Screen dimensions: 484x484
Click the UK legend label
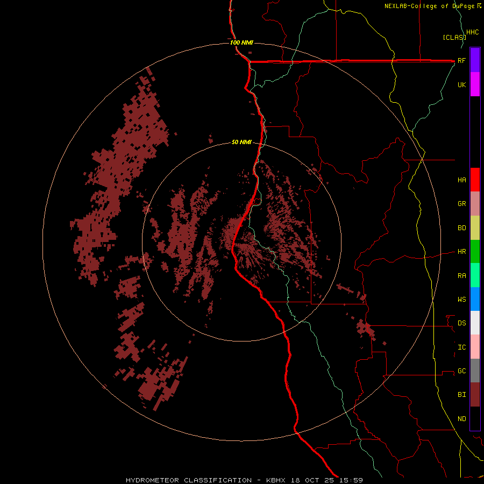click(461, 84)
